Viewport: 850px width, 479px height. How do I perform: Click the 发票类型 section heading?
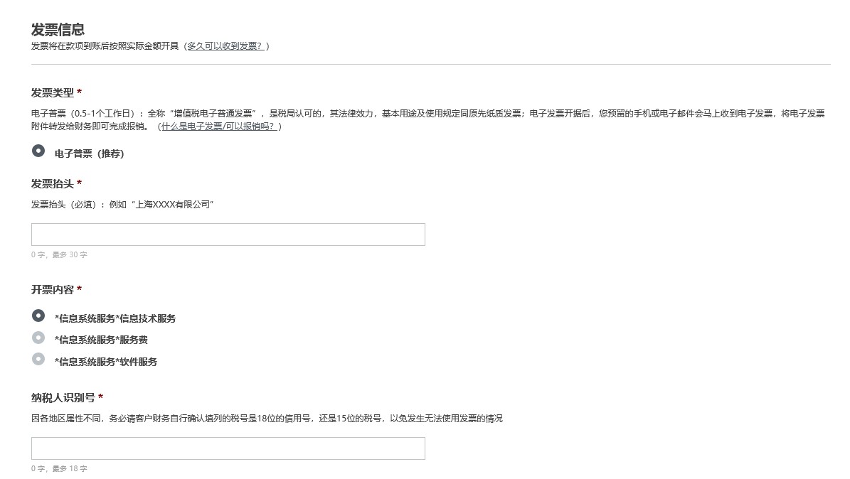click(x=52, y=93)
